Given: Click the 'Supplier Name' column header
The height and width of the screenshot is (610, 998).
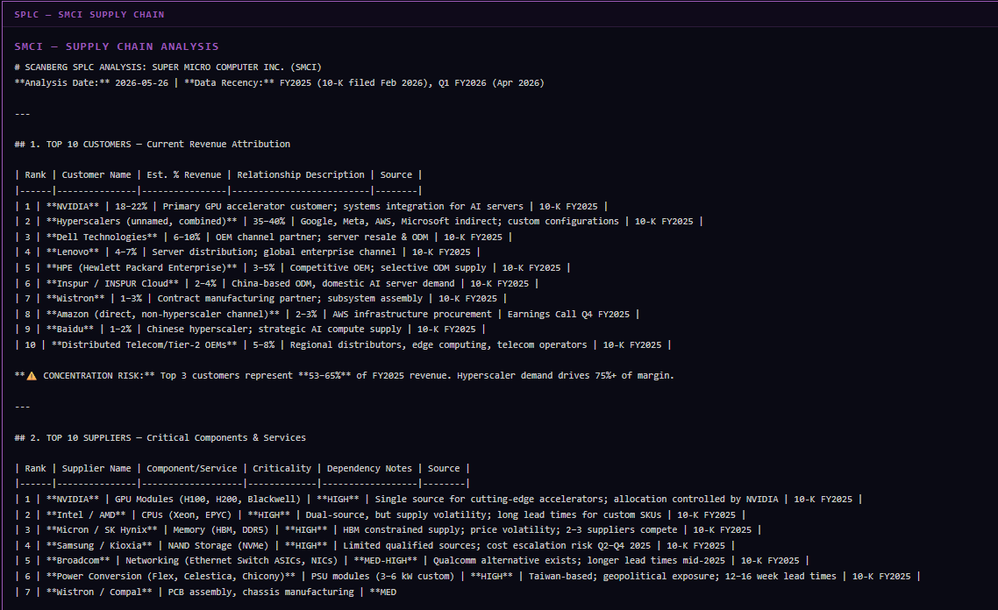Looking at the screenshot, I should (x=96, y=469).
